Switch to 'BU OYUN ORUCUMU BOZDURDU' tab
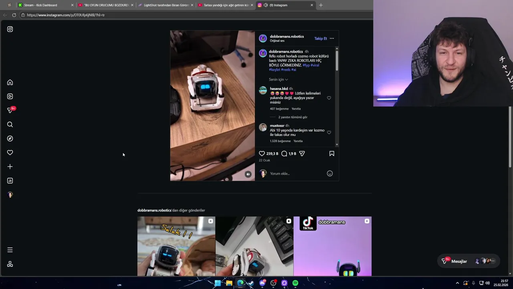 click(105, 5)
